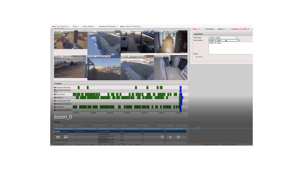Select the Parking Lot South B timeline camera icon
Image resolution: width=303 pixels, height=170 pixels.
[55, 104]
